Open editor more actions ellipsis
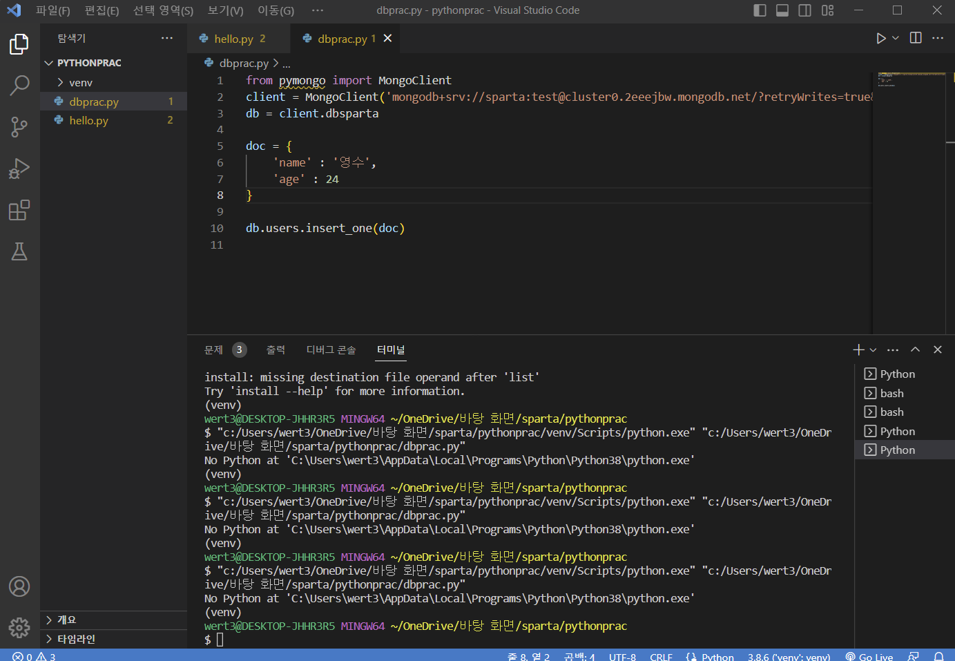Image resolution: width=955 pixels, height=661 pixels. coord(938,38)
